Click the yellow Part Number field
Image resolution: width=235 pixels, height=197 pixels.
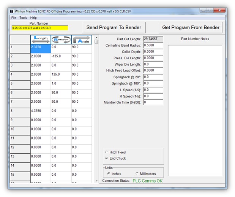[39, 28]
